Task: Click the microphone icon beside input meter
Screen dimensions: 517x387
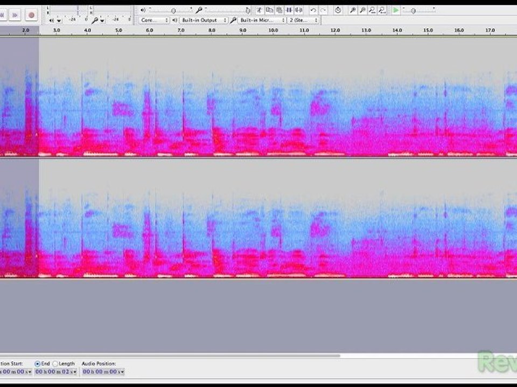Action: click(95, 20)
